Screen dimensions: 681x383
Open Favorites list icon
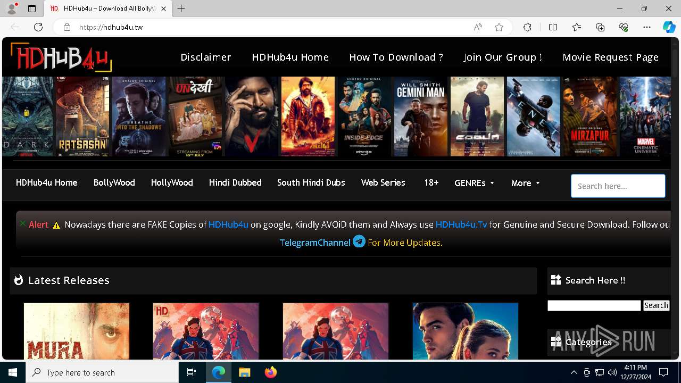(x=577, y=27)
